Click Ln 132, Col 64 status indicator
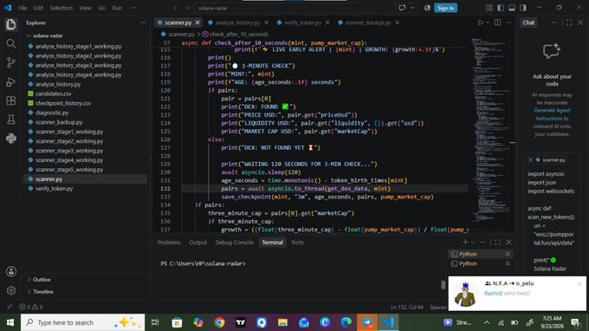Image resolution: width=589 pixels, height=331 pixels. [407, 307]
